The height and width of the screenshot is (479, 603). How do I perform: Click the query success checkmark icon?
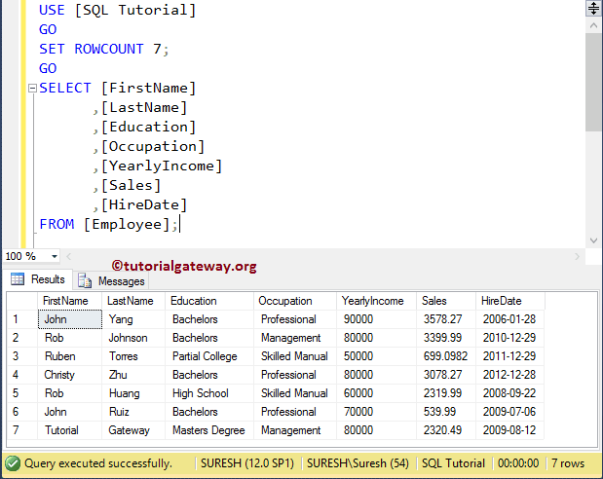[13, 463]
